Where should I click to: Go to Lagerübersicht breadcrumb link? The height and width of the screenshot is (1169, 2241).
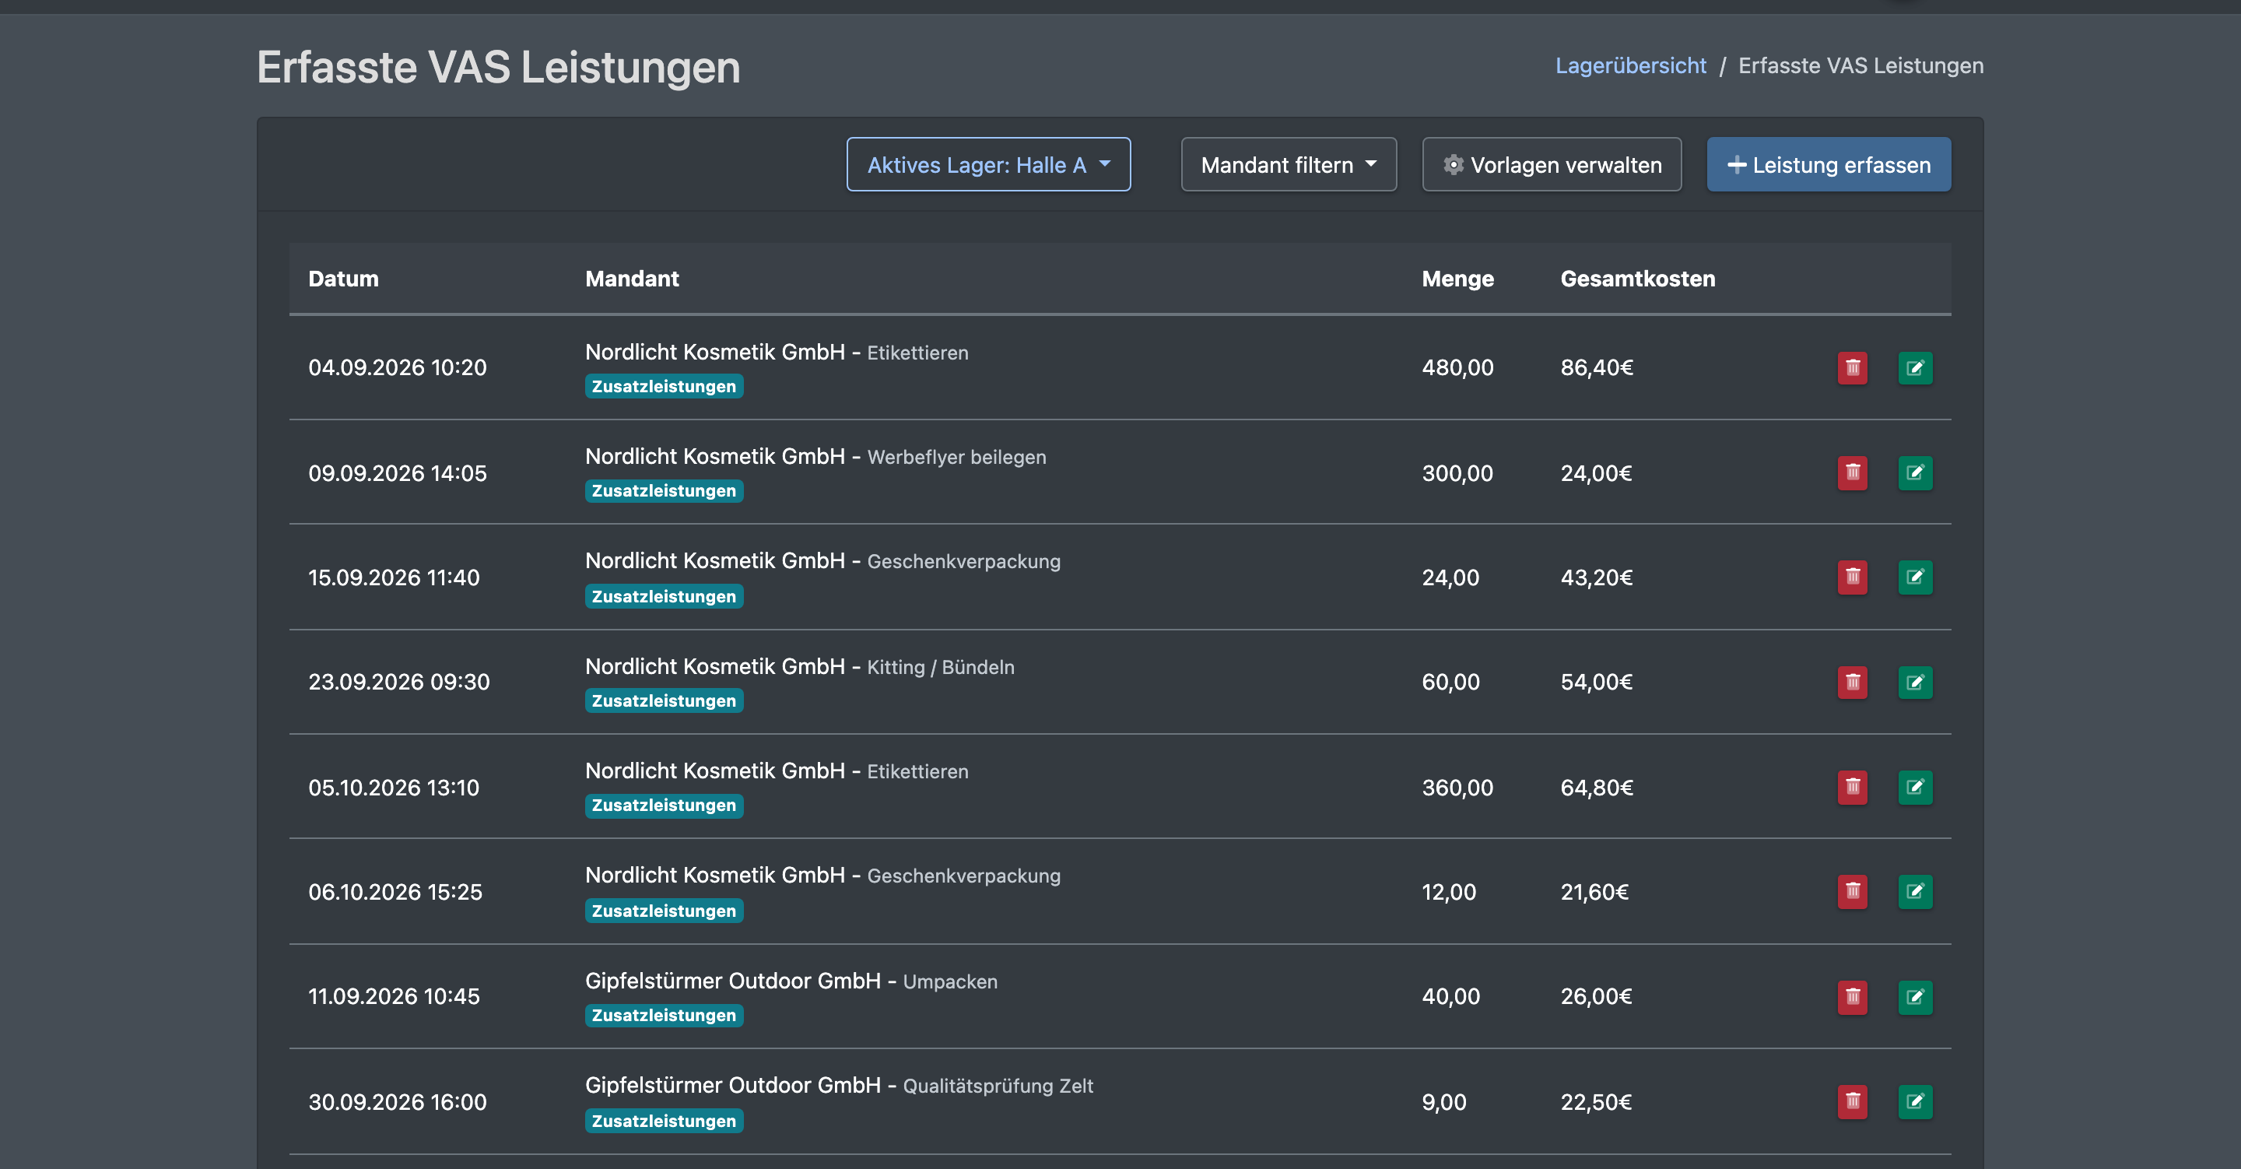(x=1630, y=65)
